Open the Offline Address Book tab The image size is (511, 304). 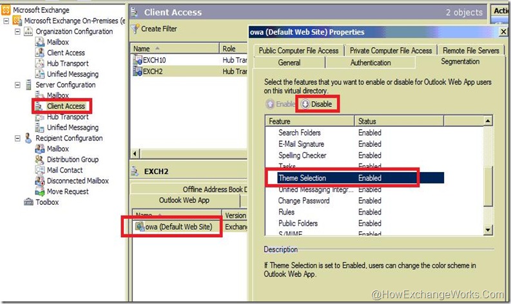215,189
